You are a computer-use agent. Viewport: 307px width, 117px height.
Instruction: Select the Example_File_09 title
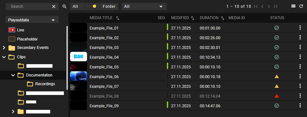(x=104, y=106)
